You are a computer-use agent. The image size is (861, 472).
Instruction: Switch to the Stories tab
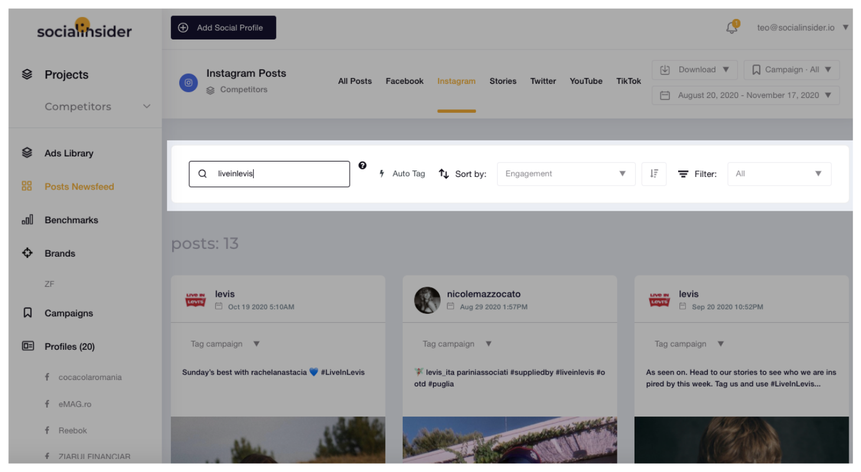click(503, 81)
